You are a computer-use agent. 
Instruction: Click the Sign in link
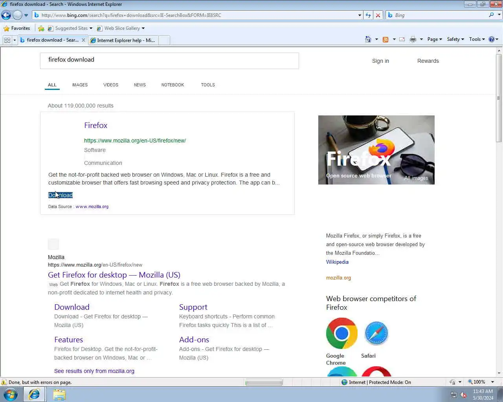[x=380, y=61]
